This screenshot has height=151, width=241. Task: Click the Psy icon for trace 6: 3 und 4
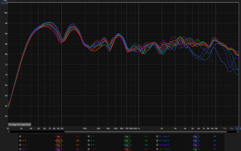tap(196, 141)
